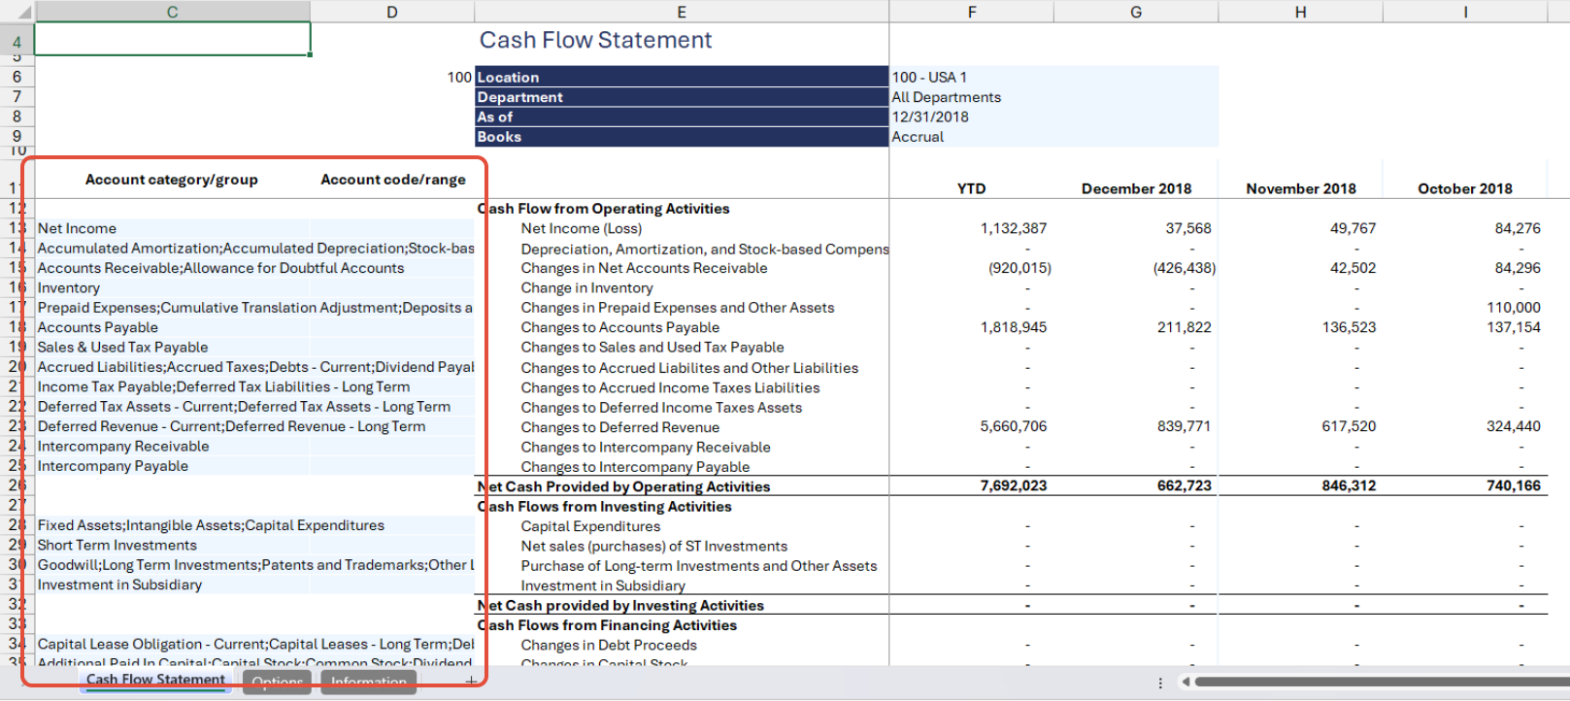1570x701 pixels.
Task: Select the 'Capital Expenditures' row label
Action: click(590, 526)
